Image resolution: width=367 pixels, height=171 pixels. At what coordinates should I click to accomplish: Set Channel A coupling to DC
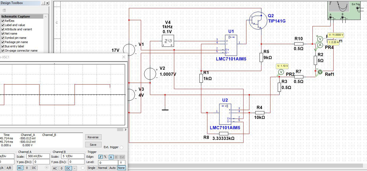tap(34, 168)
